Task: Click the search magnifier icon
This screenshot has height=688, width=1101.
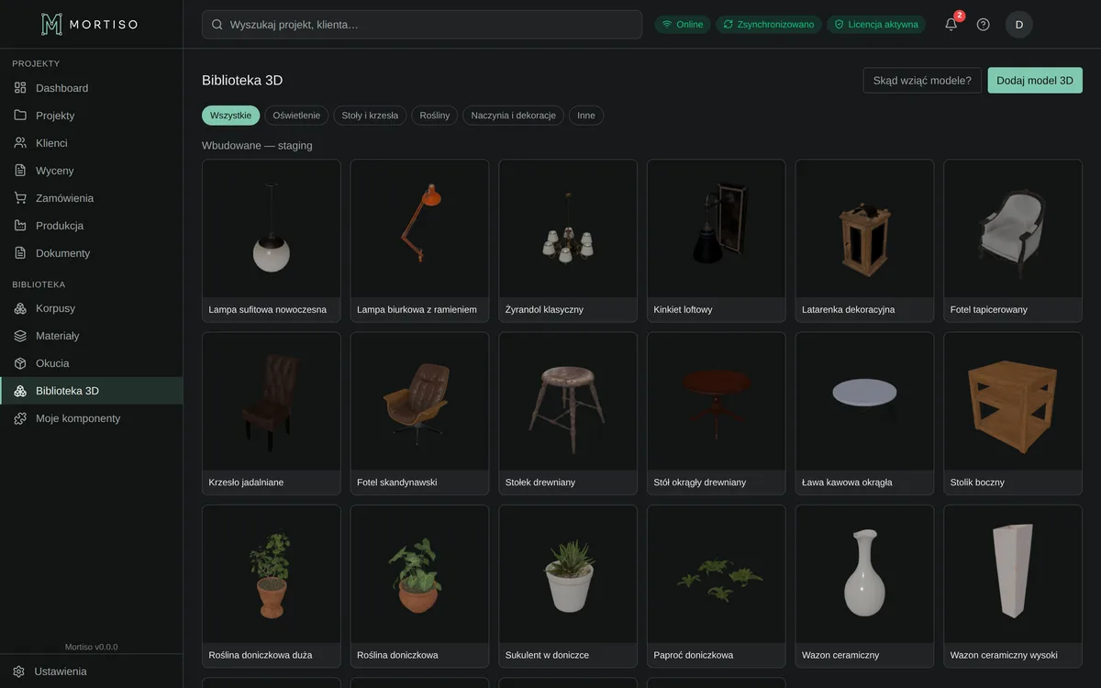Action: tap(217, 25)
